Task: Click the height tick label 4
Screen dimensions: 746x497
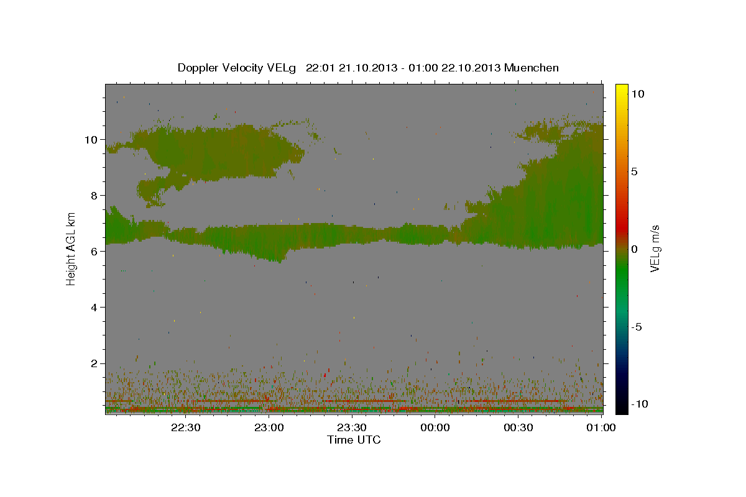Action: pos(94,308)
